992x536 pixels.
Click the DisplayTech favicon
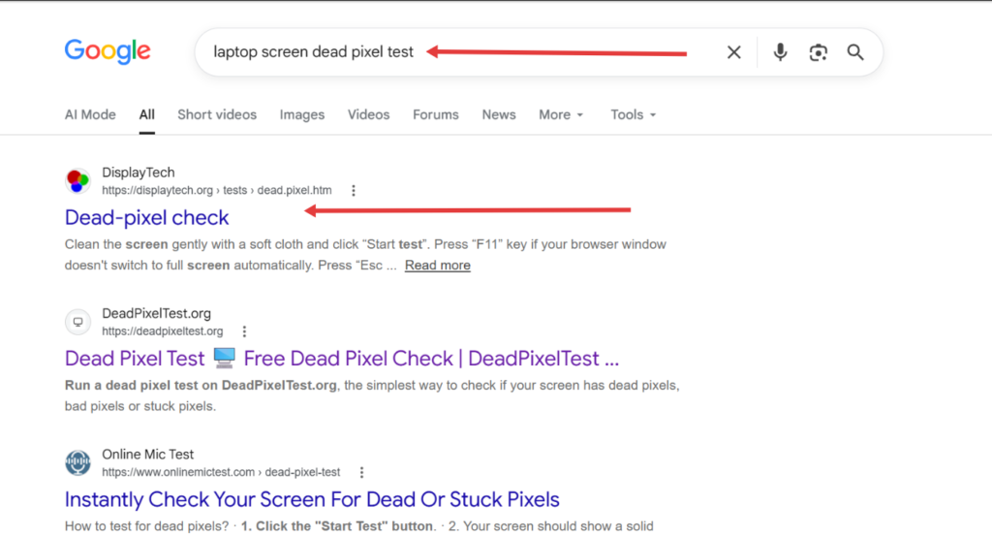tap(77, 181)
